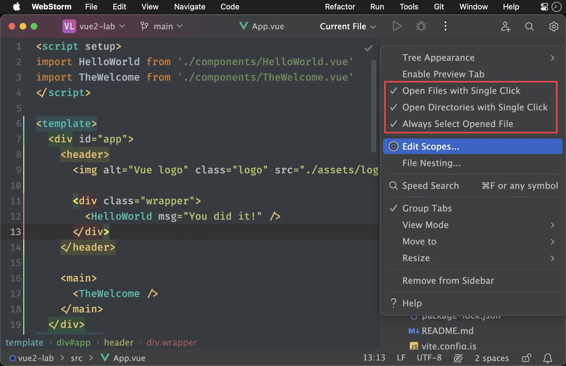
Task: Toggle Open Files with Single Click
Action: click(473, 91)
